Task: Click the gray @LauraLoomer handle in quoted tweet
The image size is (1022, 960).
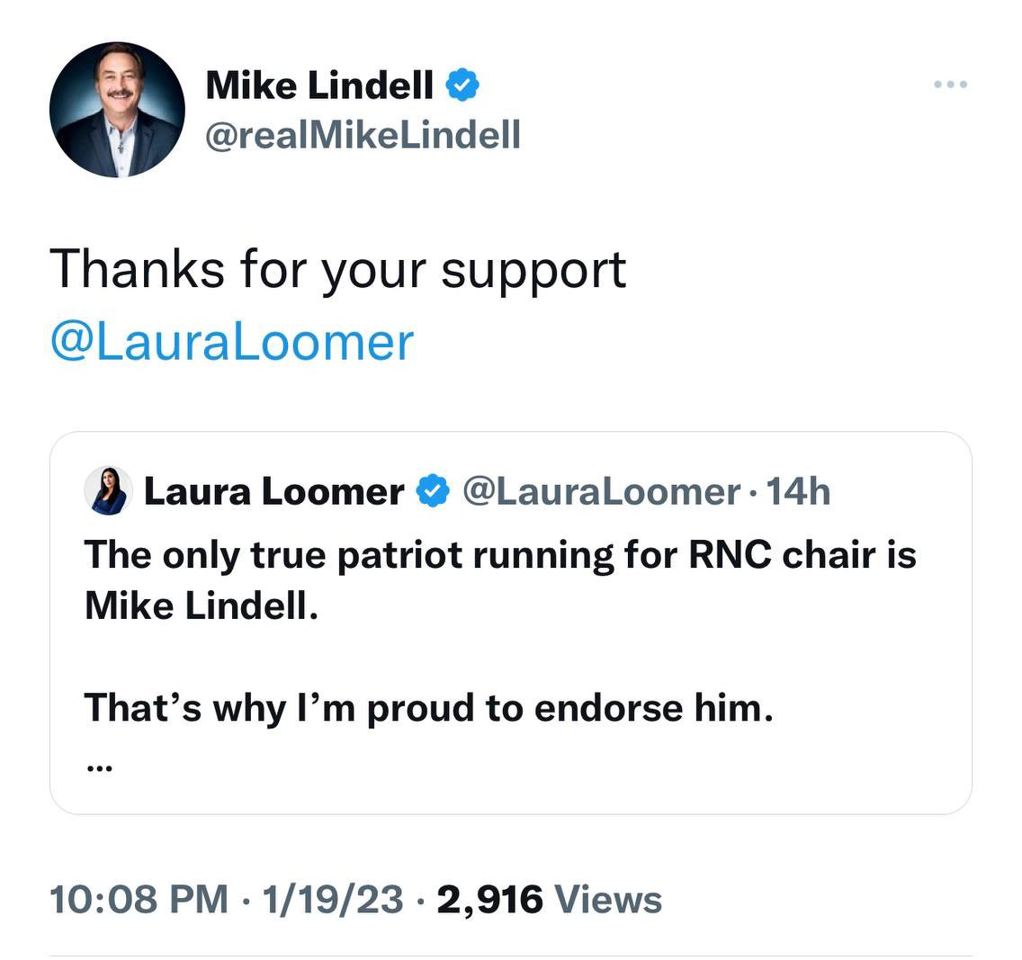Action: pos(601,491)
